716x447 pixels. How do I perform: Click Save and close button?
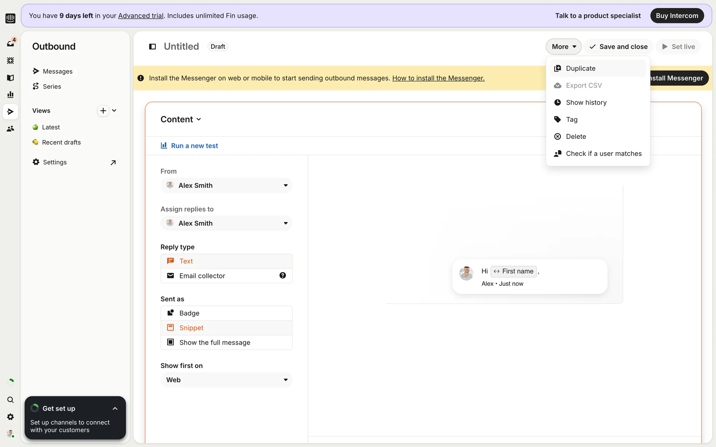click(618, 47)
